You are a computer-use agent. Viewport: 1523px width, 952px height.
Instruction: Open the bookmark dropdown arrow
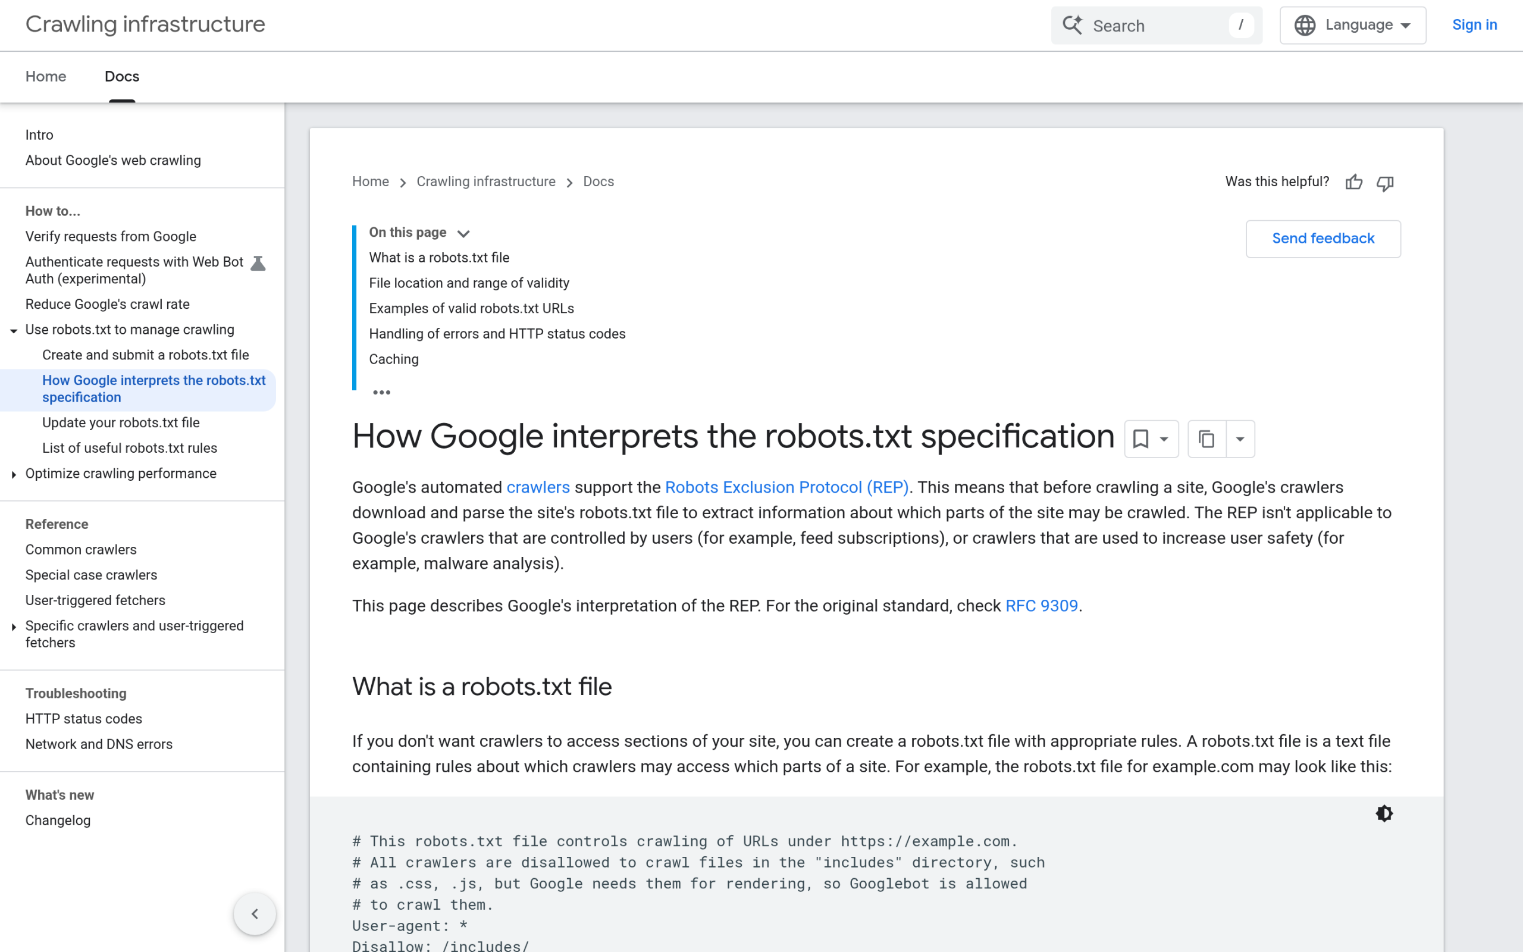click(1164, 439)
